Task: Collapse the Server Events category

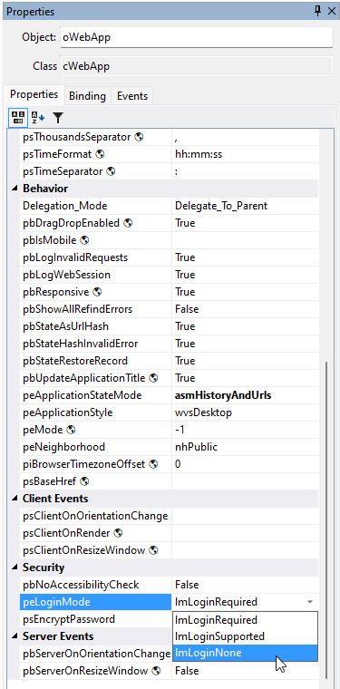Action: [15, 636]
